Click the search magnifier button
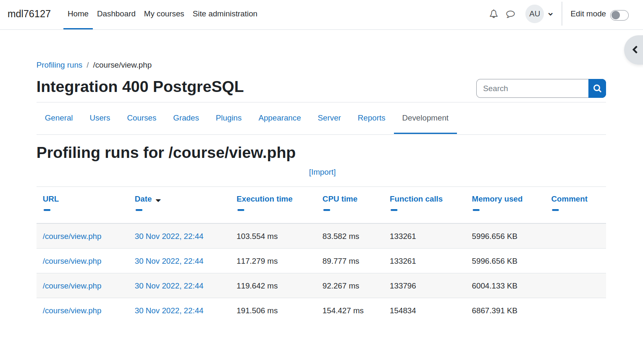This screenshot has width=643, height=354. pos(597,89)
